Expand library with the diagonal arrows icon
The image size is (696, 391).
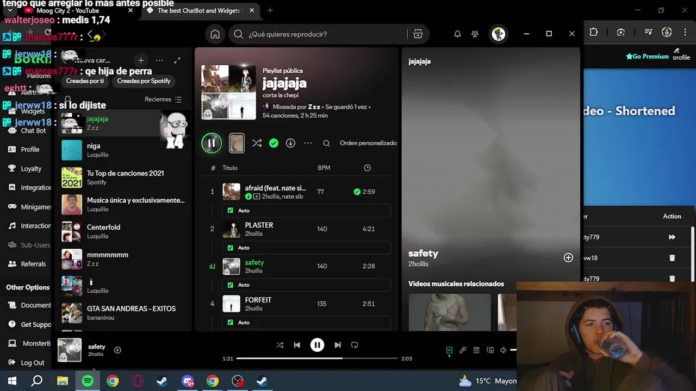(x=177, y=60)
